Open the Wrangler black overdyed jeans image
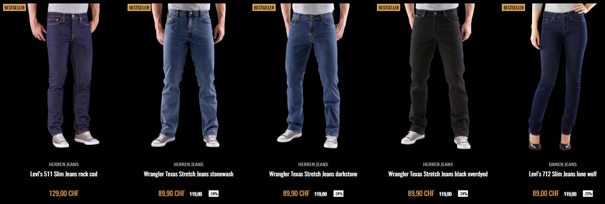Screen dimensions: 605x204 coord(438,75)
